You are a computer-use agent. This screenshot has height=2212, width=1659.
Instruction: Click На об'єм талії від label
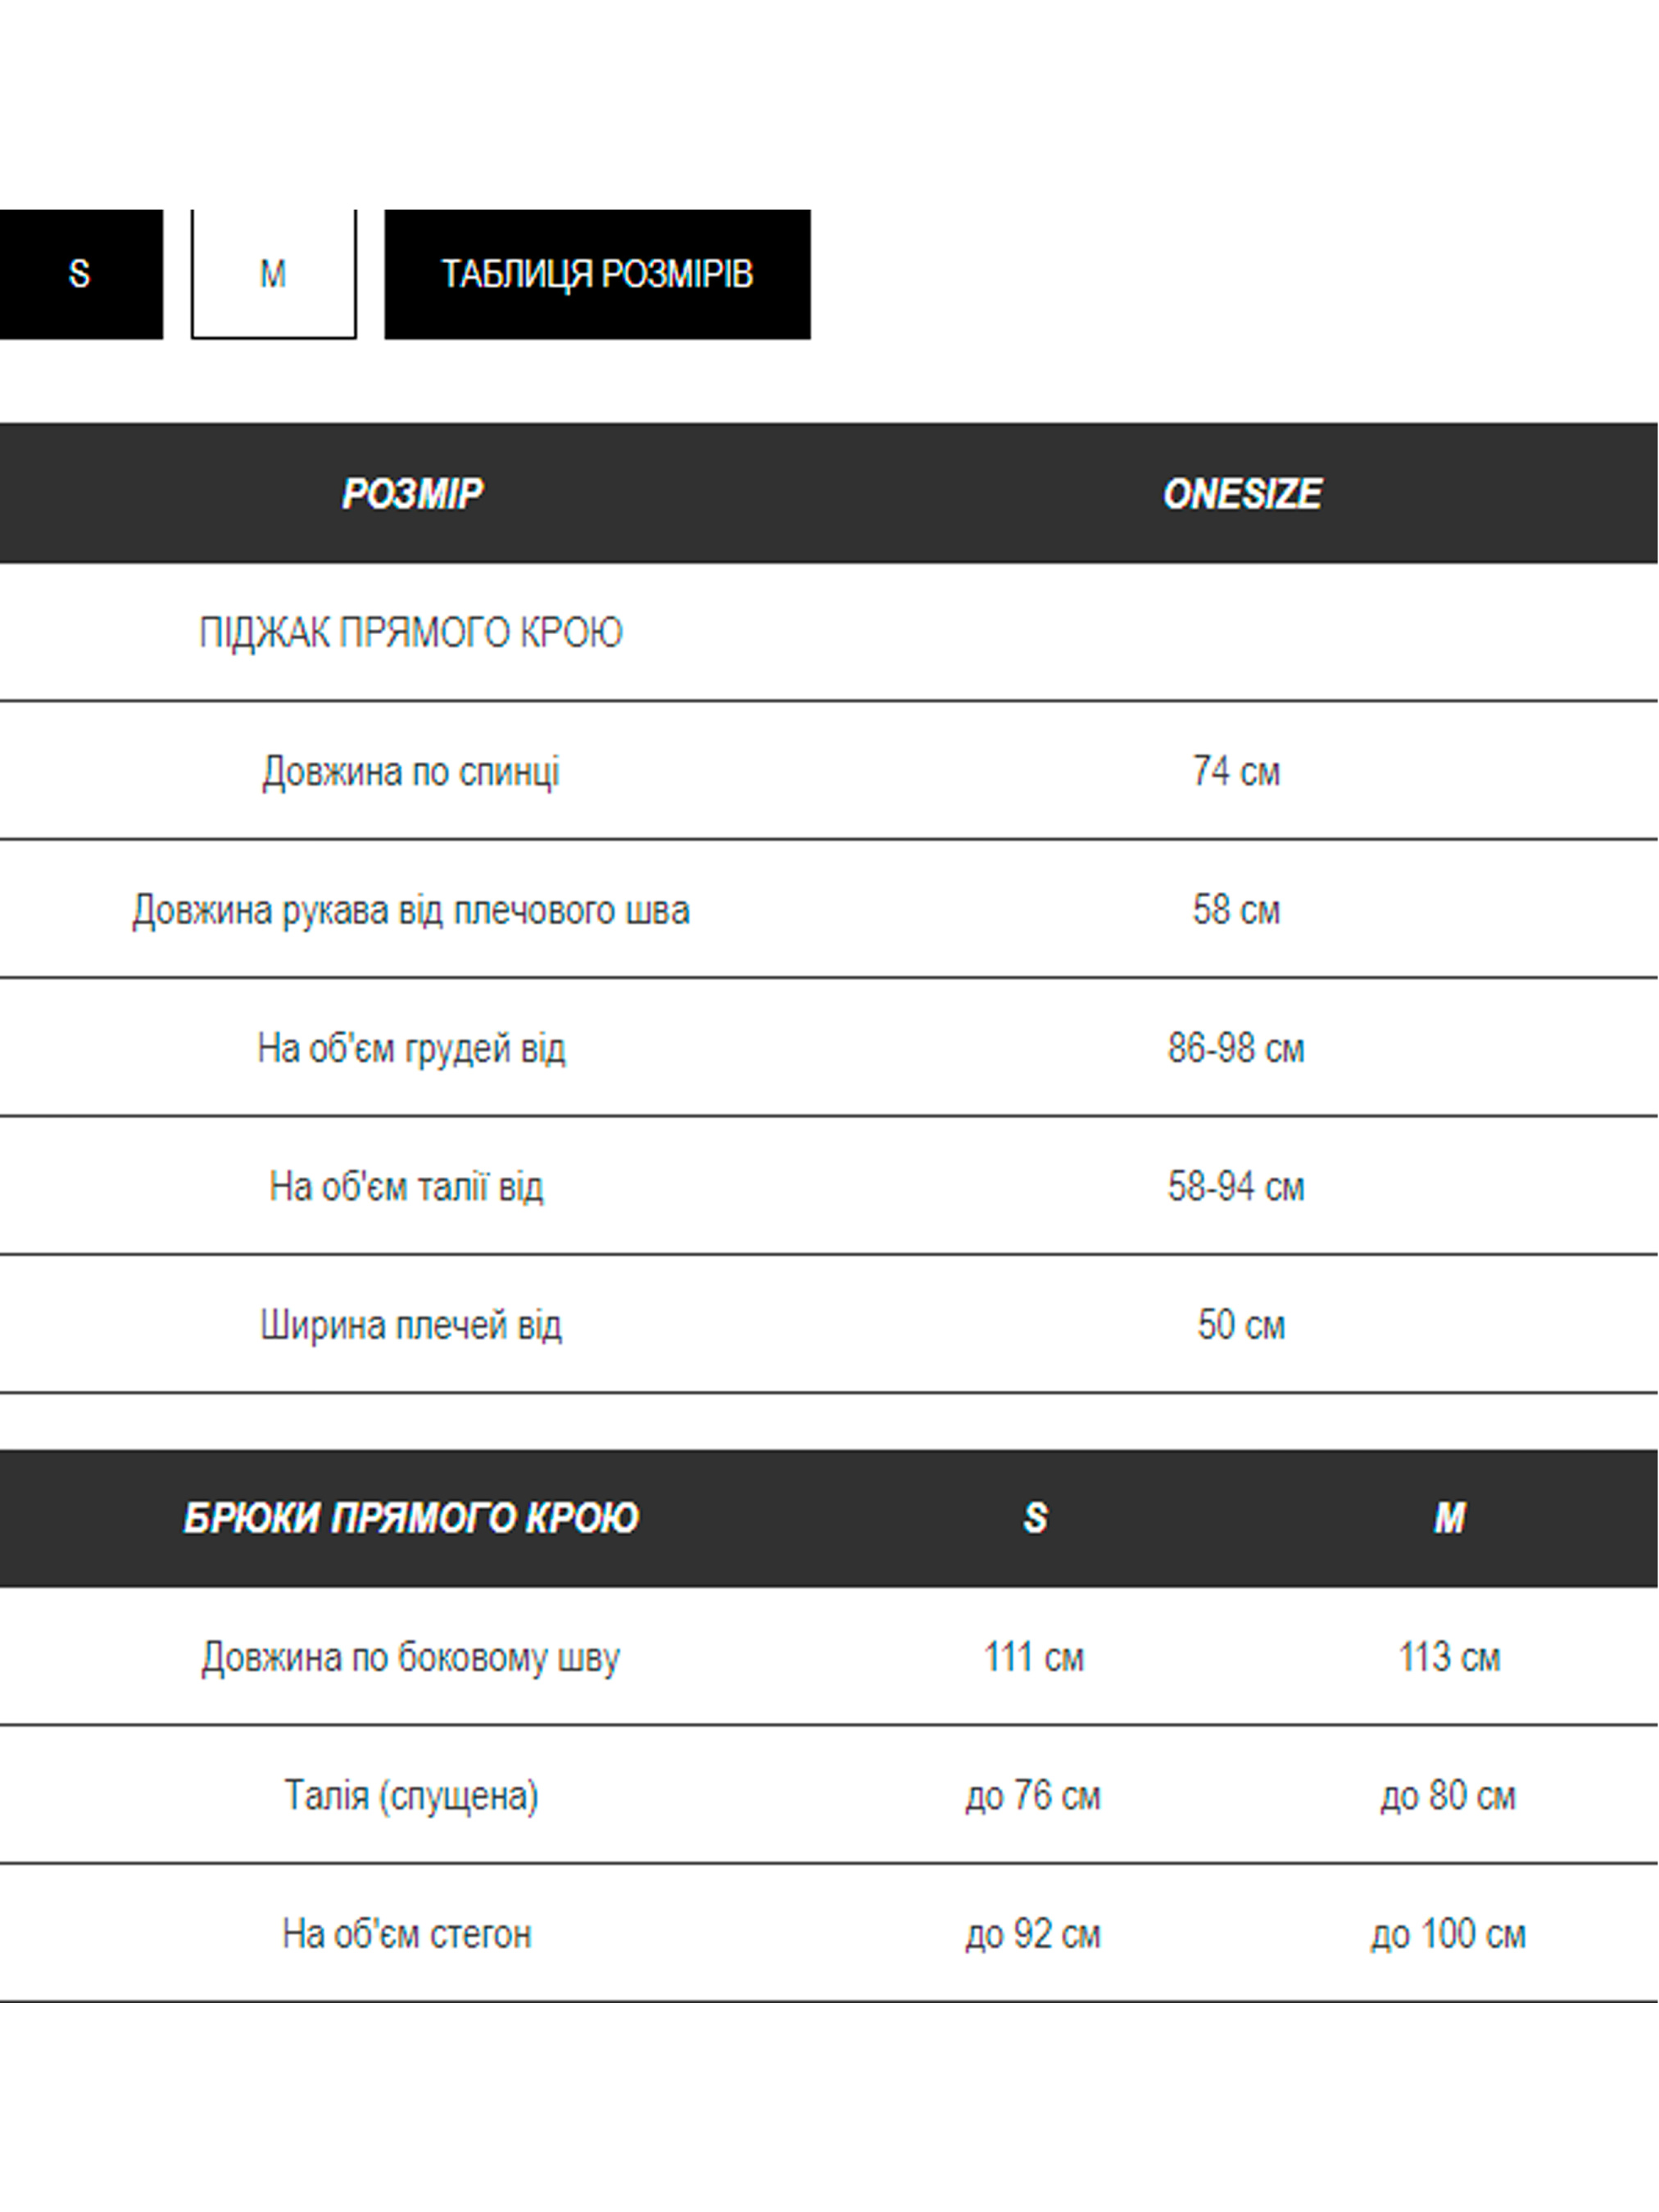tap(406, 1187)
